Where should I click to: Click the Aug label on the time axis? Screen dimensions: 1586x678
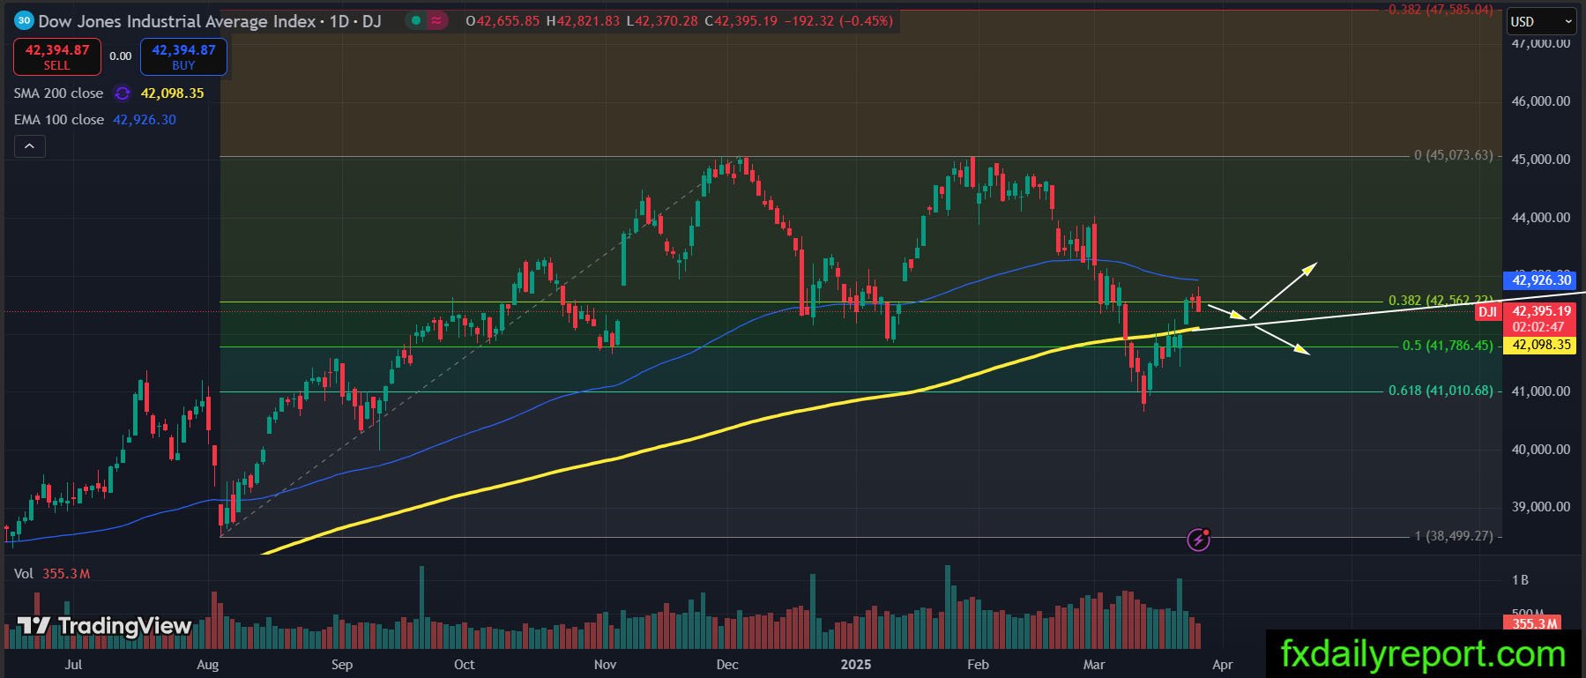pos(208,664)
